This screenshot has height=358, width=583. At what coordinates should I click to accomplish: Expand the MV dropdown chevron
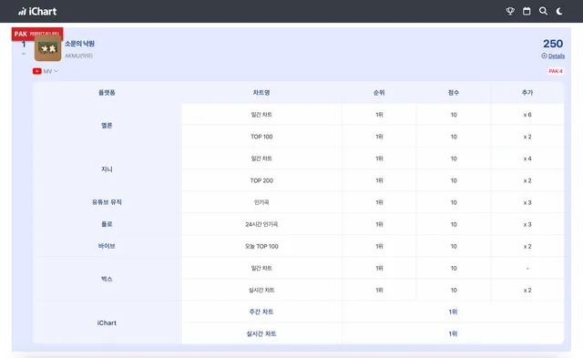[x=56, y=71]
